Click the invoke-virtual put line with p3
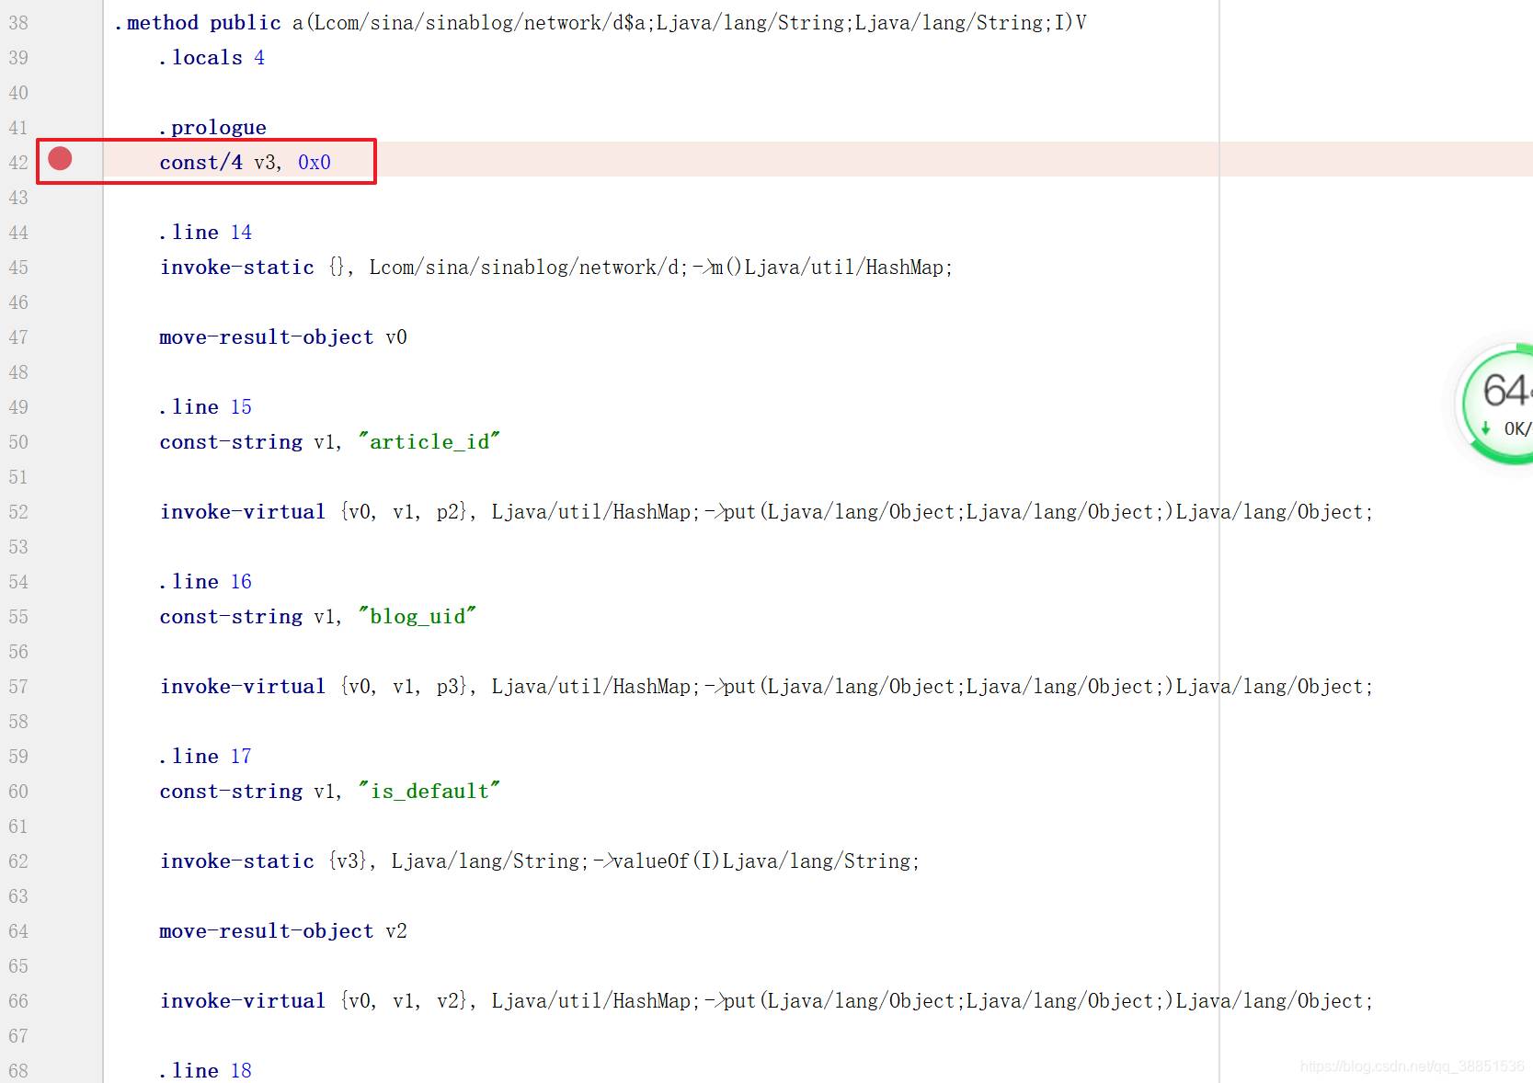Viewport: 1533px width, 1083px height. (x=766, y=687)
